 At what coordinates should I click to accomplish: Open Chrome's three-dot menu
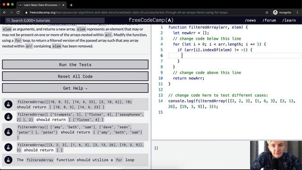point(297,12)
